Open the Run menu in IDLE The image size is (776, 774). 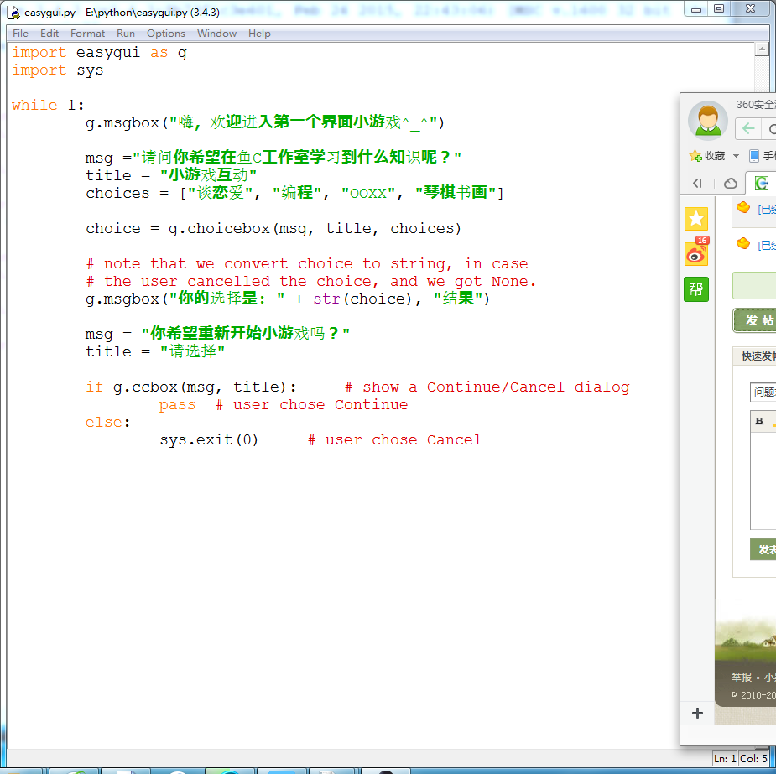tap(126, 34)
